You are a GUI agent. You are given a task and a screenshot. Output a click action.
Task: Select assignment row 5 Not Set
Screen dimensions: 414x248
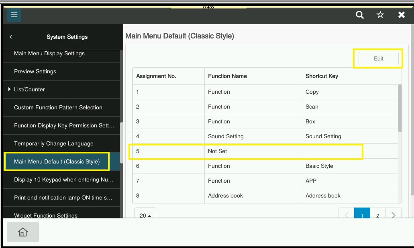tap(246, 151)
